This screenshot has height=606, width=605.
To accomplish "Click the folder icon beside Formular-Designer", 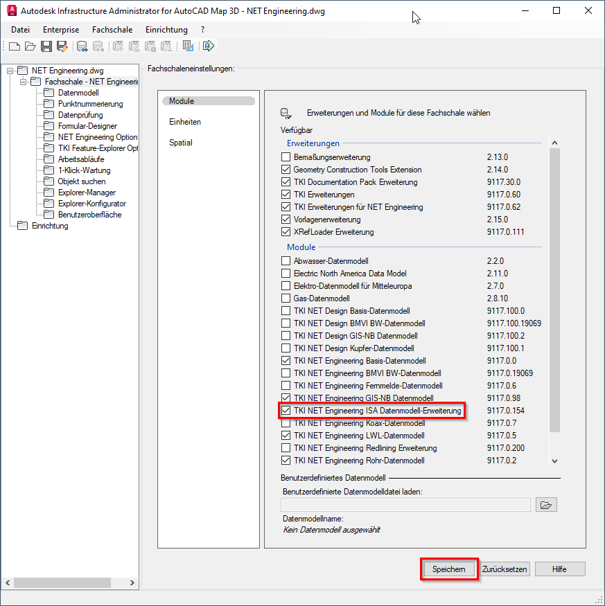I will 49,126.
